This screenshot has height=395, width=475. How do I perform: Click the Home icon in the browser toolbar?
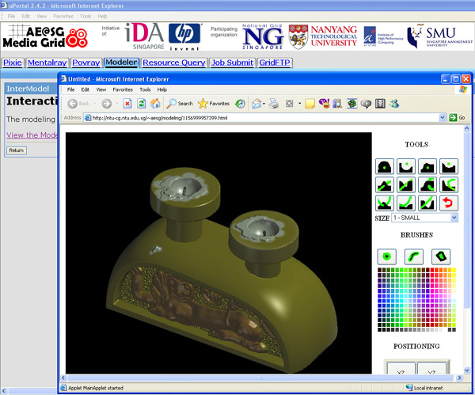[155, 104]
